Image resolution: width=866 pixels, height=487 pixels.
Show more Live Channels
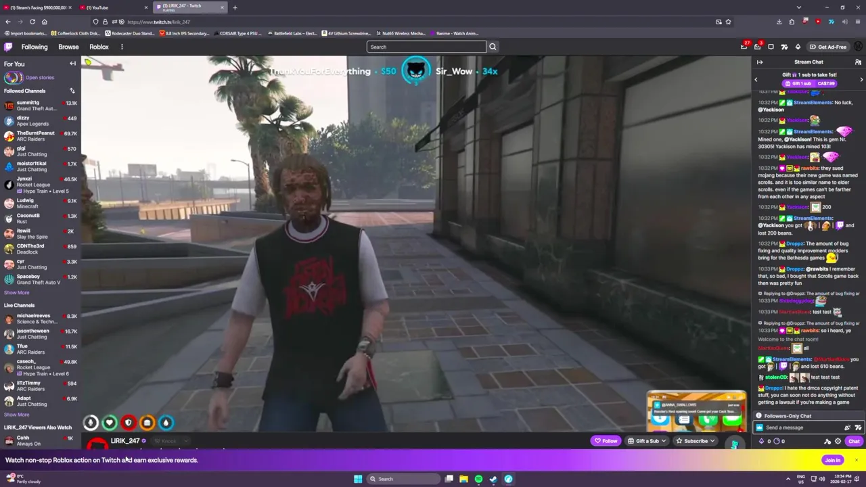[17, 415]
